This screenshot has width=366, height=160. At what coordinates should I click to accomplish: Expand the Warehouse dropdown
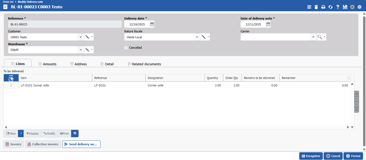81,50
